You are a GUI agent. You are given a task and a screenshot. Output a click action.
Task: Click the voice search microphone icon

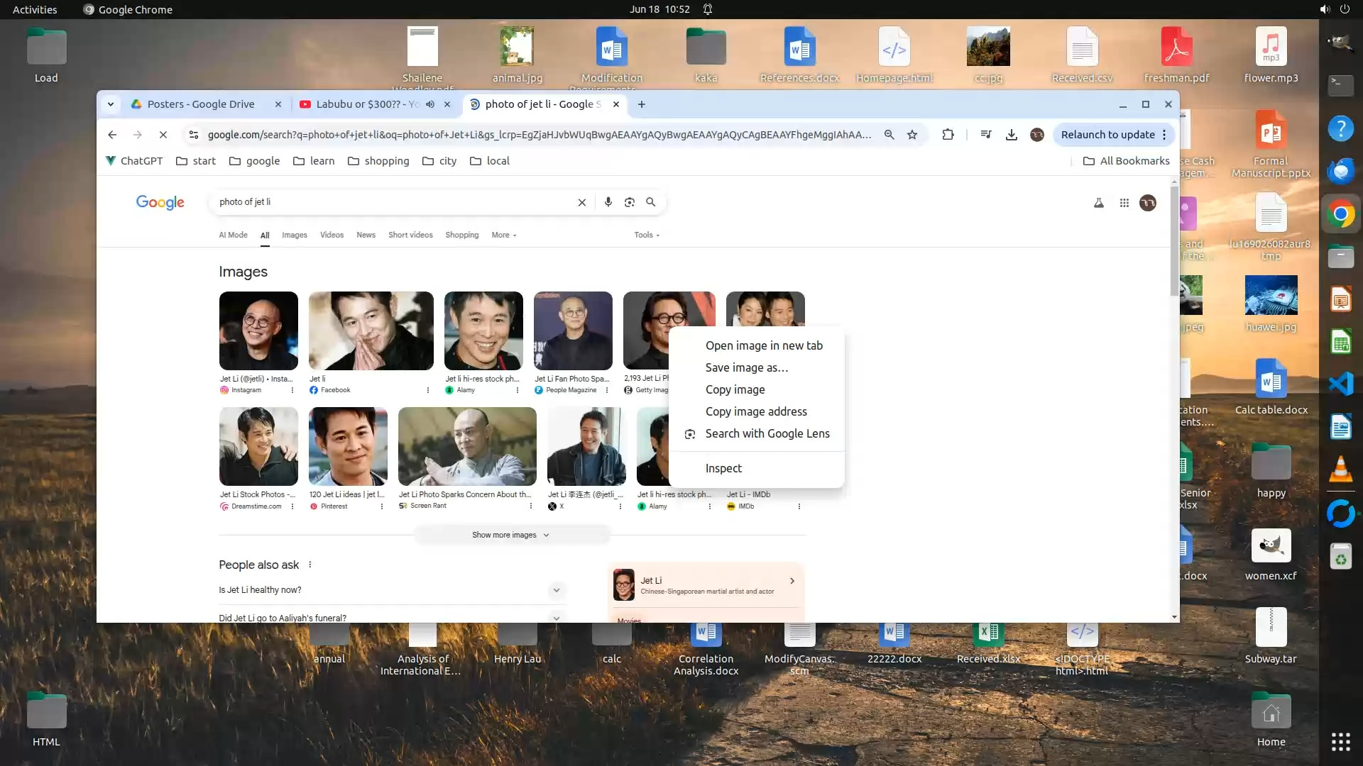pyautogui.click(x=608, y=202)
